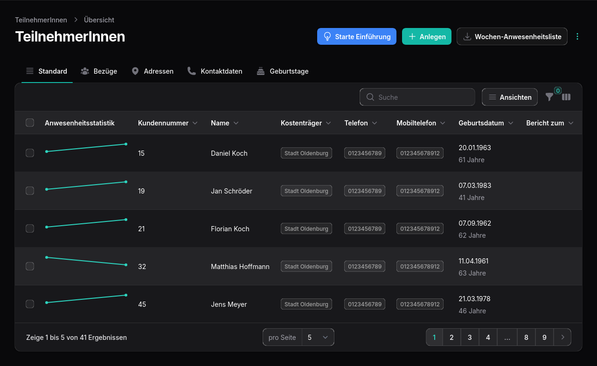597x366 pixels.
Task: Go to page 3
Action: tap(470, 337)
